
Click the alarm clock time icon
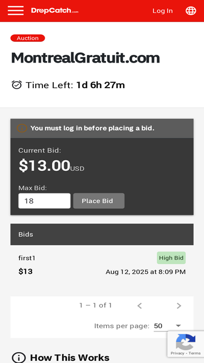(17, 85)
